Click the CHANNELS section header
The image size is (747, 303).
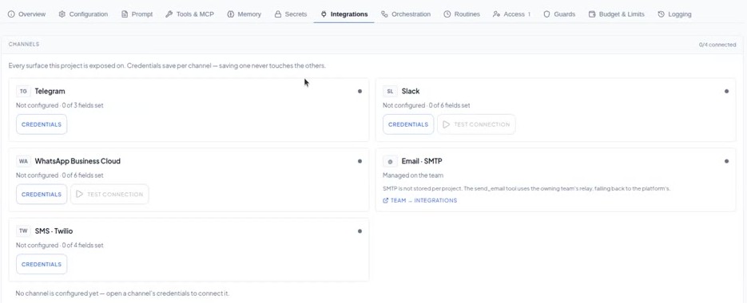click(x=24, y=44)
